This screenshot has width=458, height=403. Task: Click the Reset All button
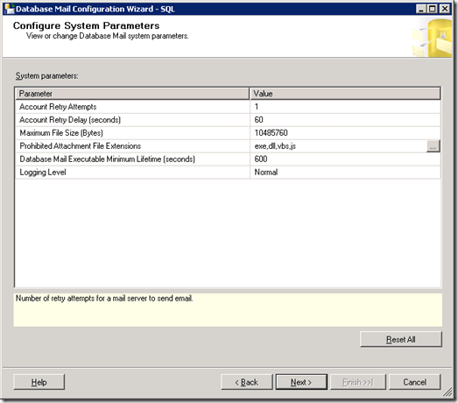tap(401, 339)
